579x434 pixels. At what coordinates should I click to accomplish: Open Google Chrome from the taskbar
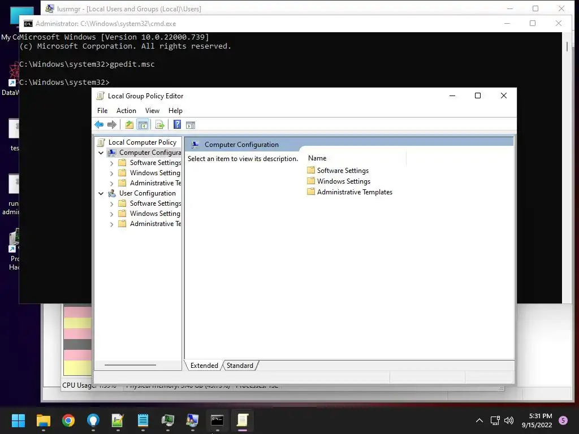(x=68, y=420)
